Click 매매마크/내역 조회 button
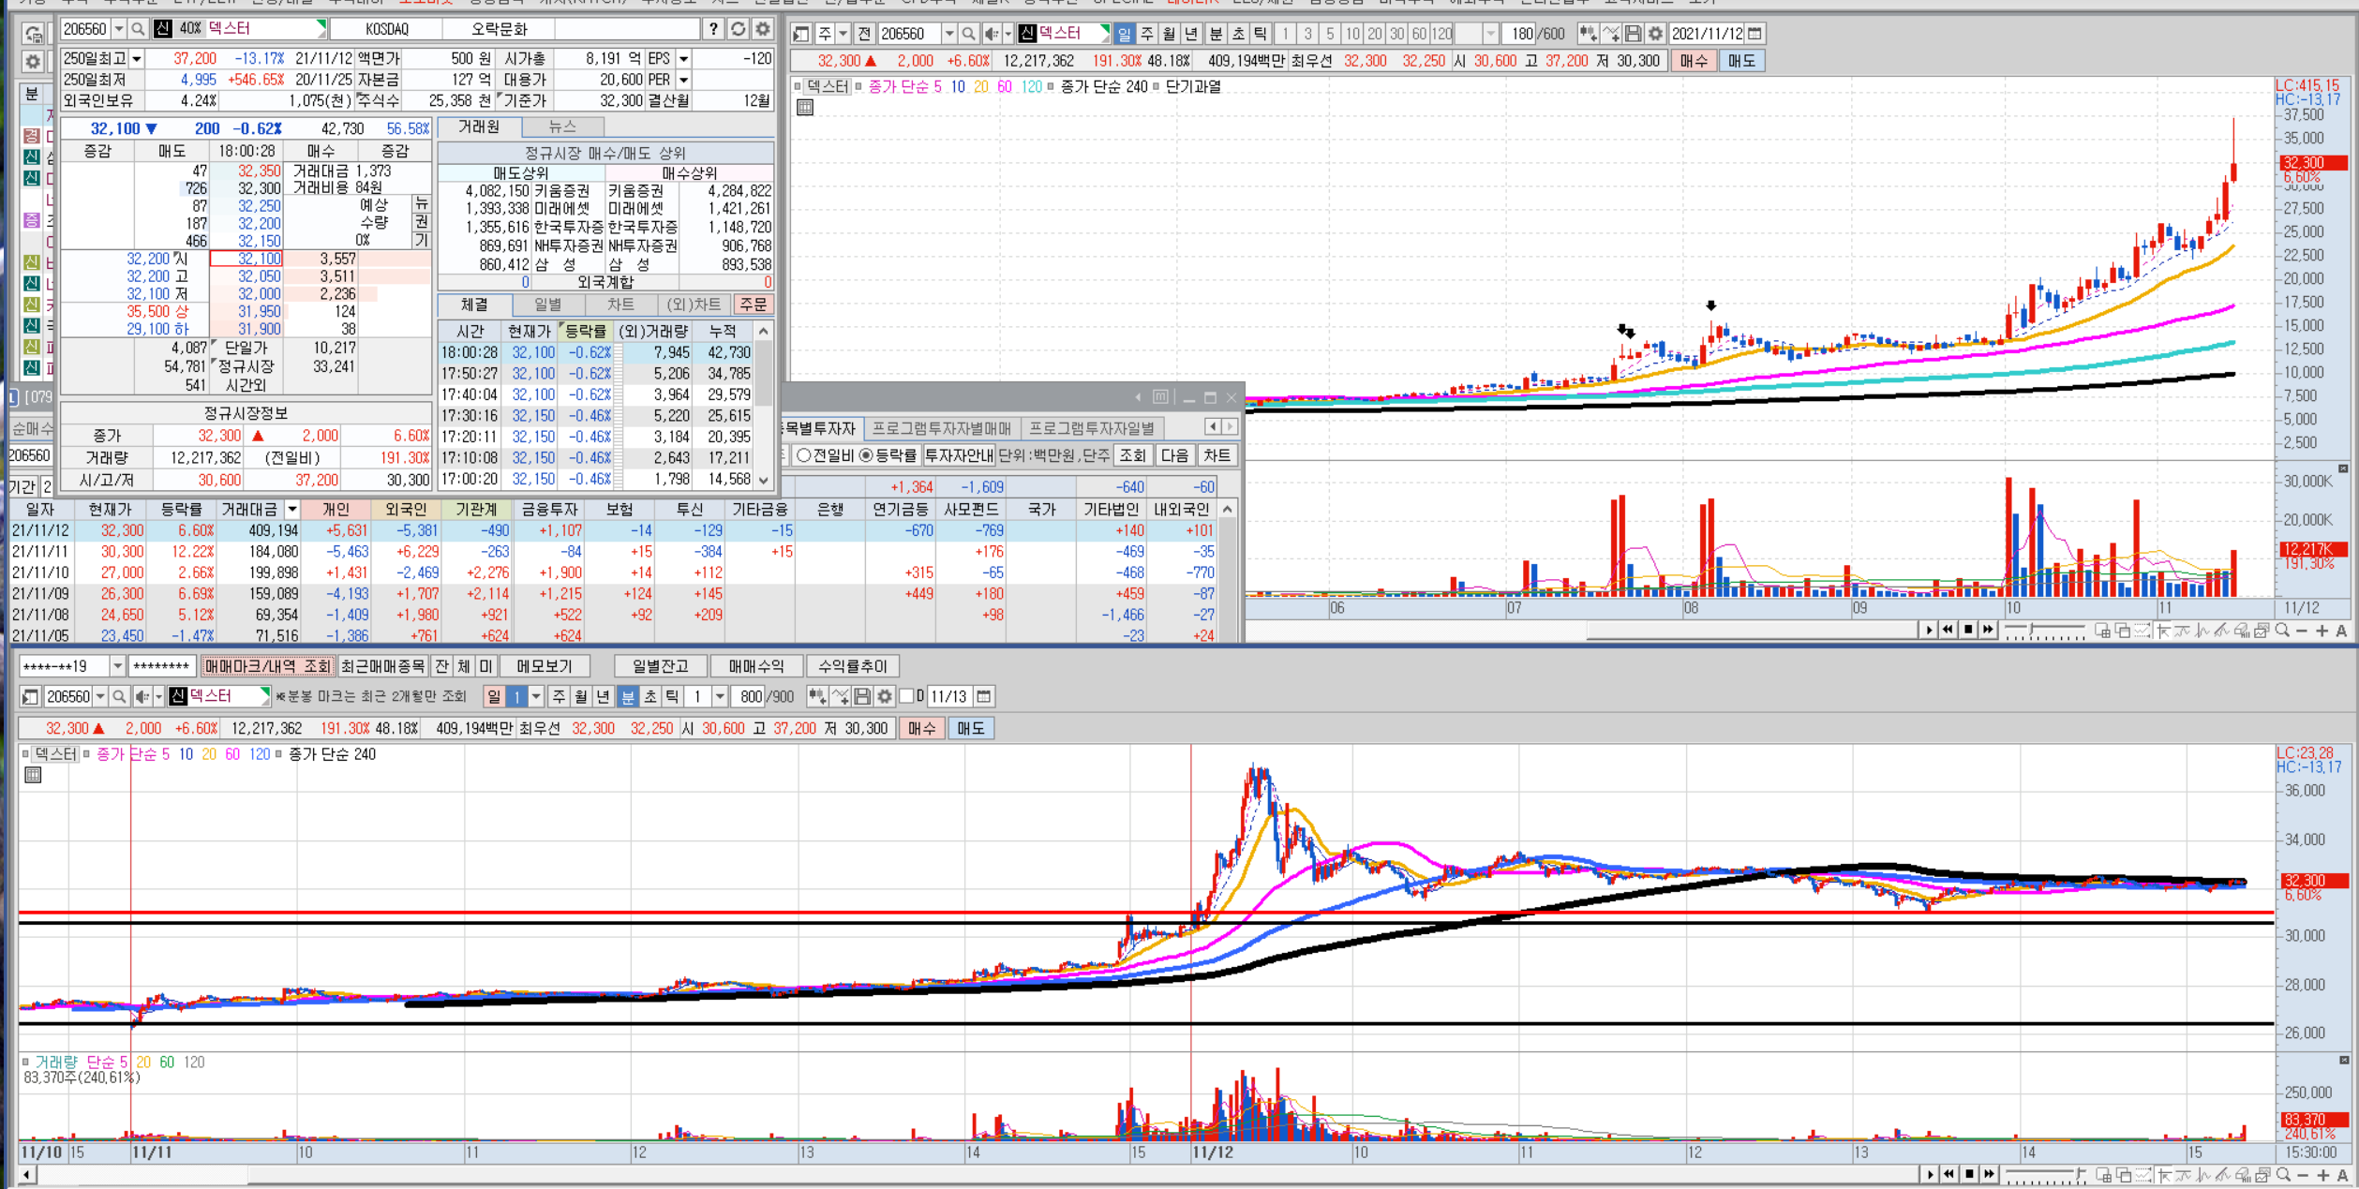 pos(268,666)
